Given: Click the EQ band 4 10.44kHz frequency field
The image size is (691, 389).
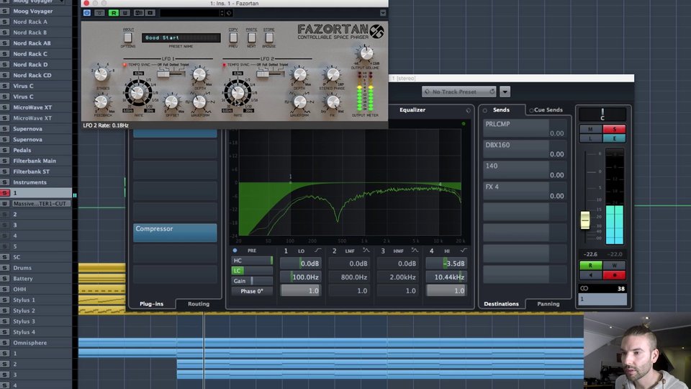Looking at the screenshot, I should pos(446,277).
